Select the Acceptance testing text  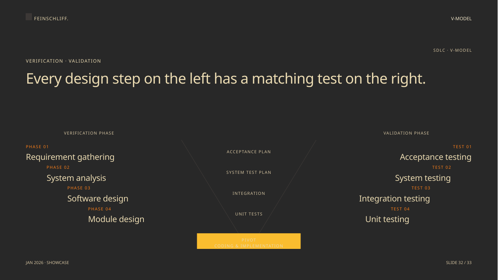click(435, 157)
